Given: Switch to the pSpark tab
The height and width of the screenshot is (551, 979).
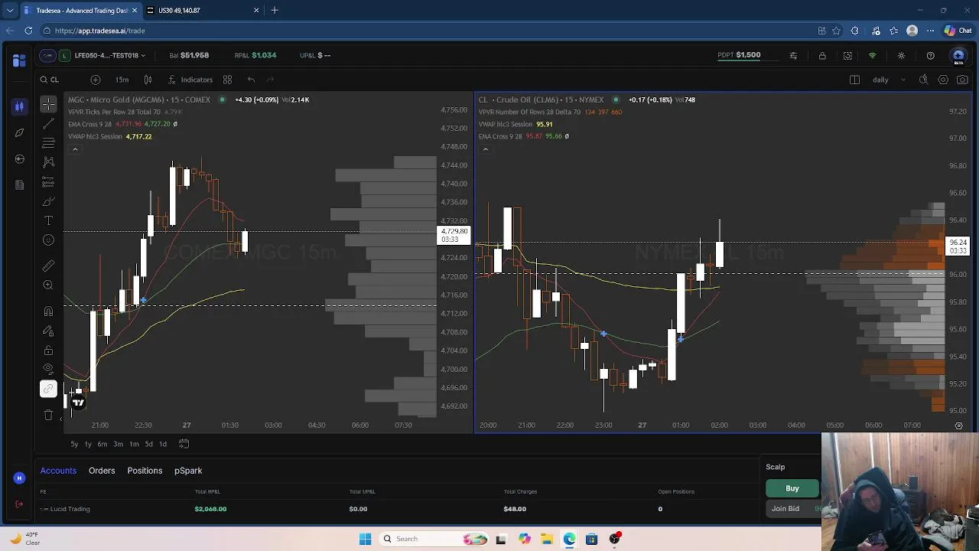Looking at the screenshot, I should 188,471.
